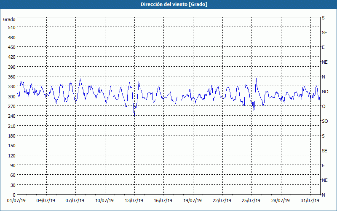Select the 330 y-axis value
The image size is (337, 211).
(12, 87)
